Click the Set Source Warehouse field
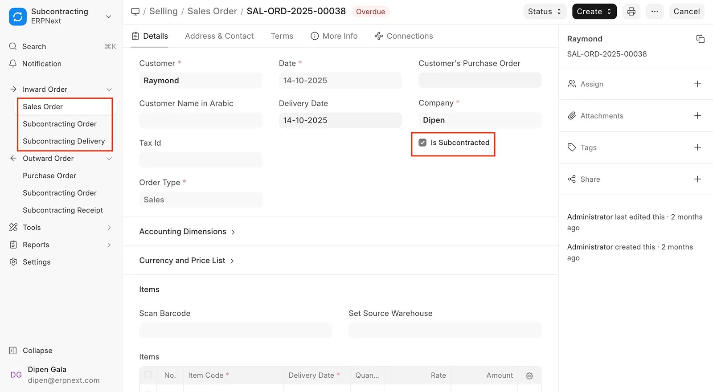713x392 pixels. point(445,331)
